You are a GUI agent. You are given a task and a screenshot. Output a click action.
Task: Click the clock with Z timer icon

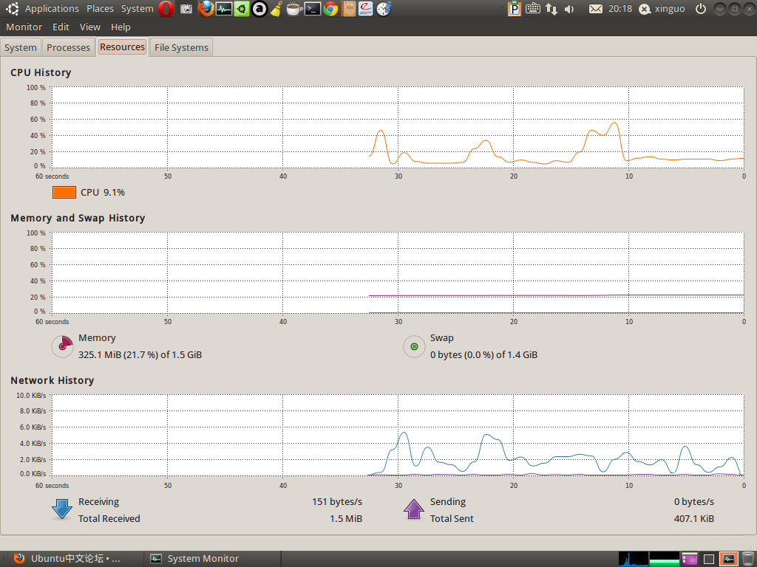coord(384,9)
